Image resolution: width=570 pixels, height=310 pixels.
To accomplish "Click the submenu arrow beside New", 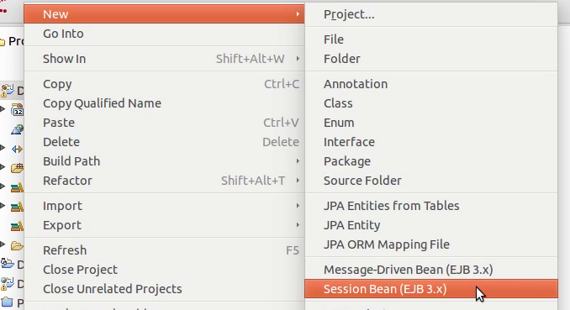I will (298, 14).
